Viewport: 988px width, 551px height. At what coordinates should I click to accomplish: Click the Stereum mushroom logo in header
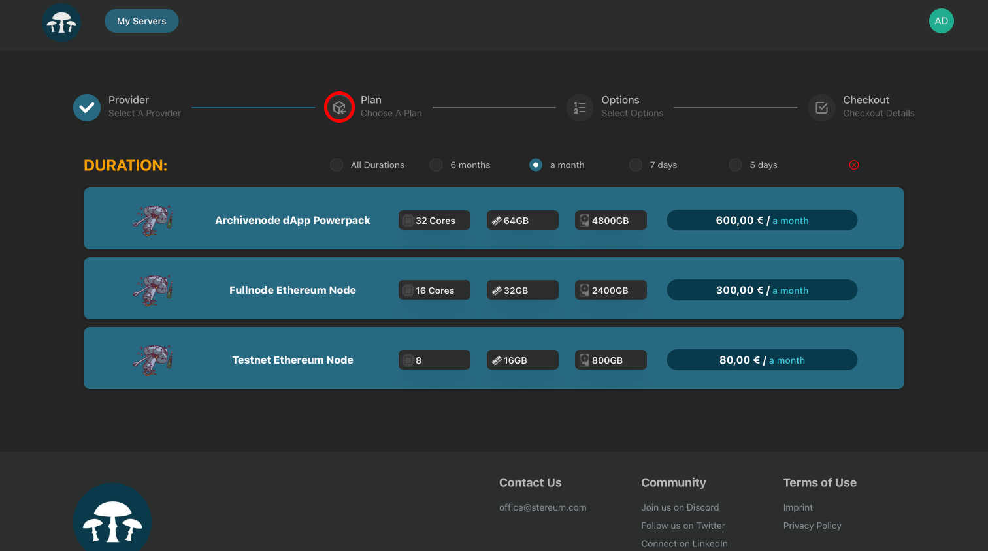click(x=61, y=23)
